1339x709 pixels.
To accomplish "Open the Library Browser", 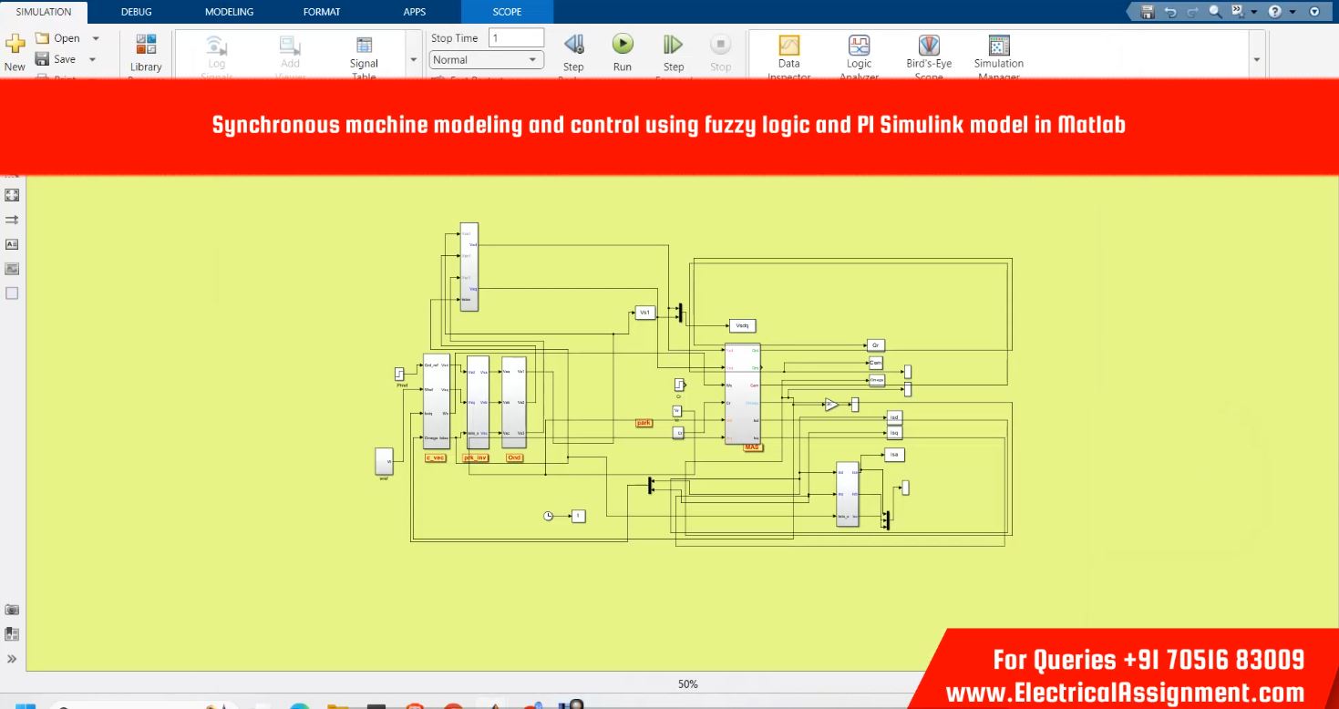I will [146, 46].
